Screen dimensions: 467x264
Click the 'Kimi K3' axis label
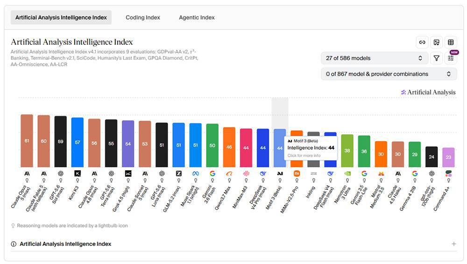click(x=74, y=193)
